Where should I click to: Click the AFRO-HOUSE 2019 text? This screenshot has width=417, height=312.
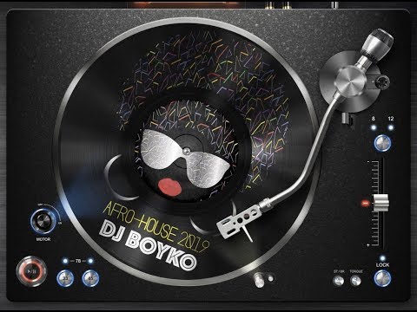click(x=156, y=227)
